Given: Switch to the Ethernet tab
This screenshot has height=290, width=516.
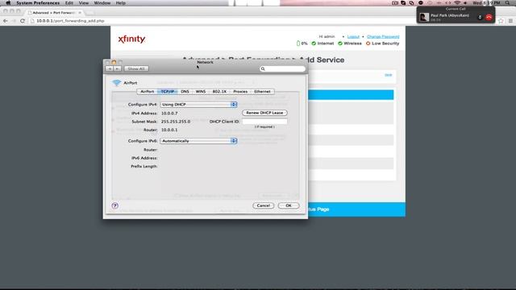Looking at the screenshot, I should (262, 91).
